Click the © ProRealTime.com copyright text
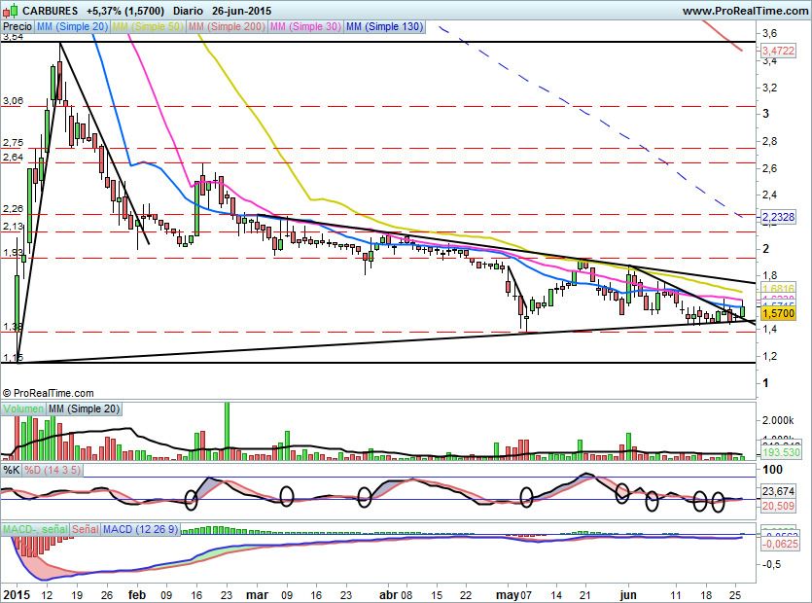The height and width of the screenshot is (603, 812). click(x=49, y=393)
